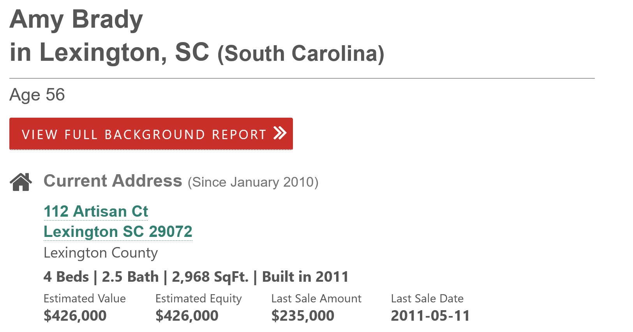Click the Amy Brady name heading
This screenshot has width=633, height=332.
(76, 19)
